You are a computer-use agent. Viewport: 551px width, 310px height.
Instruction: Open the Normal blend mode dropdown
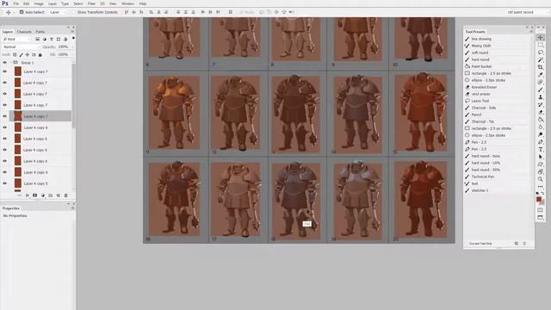pyautogui.click(x=21, y=46)
